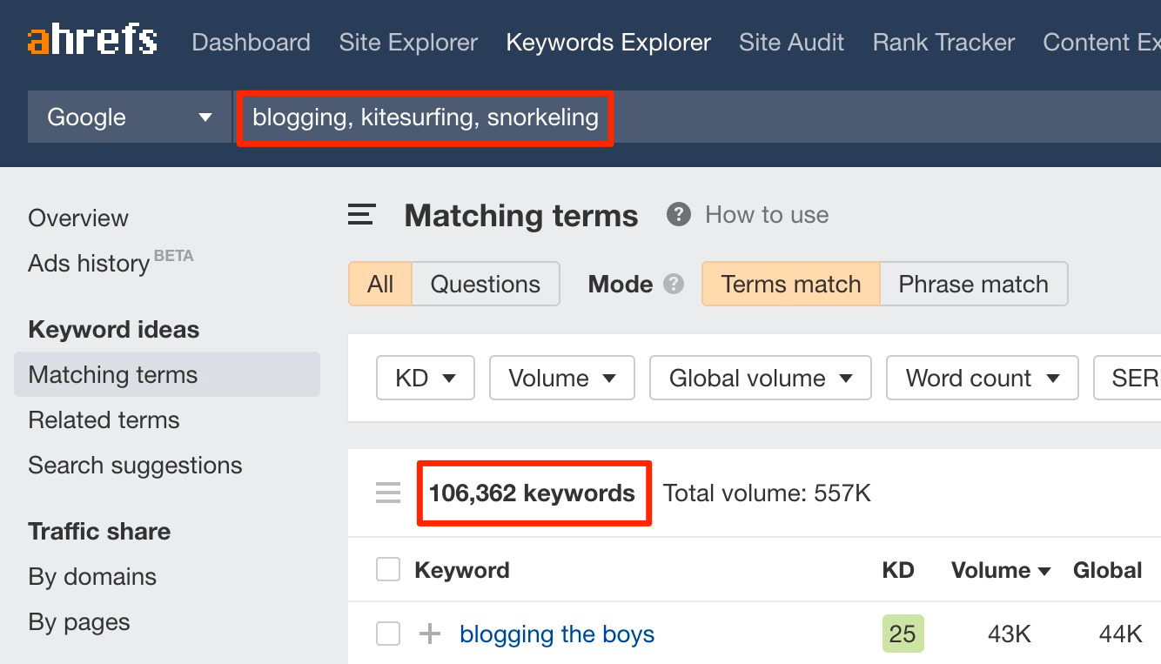Expand the Global volume filter dropdown
Screen dimensions: 1161x664
click(760, 379)
